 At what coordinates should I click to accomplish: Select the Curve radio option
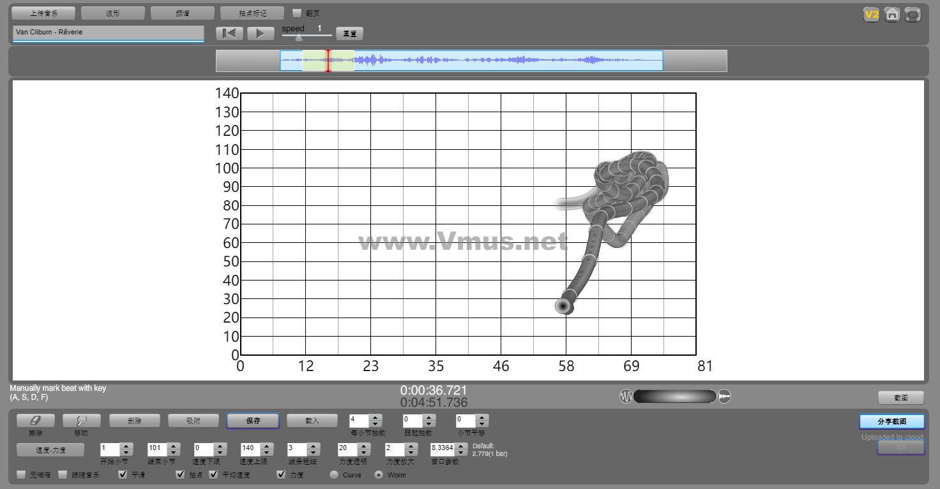point(334,475)
